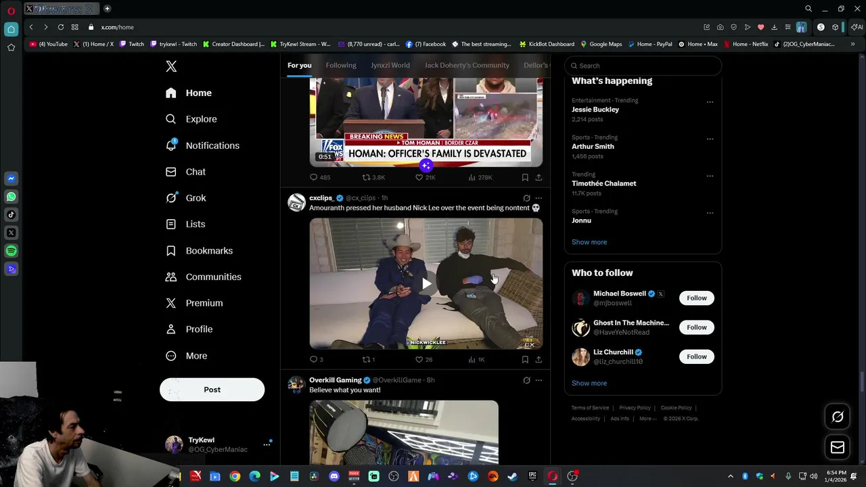
Task: Open the YouTube bookmark
Action: click(x=49, y=44)
